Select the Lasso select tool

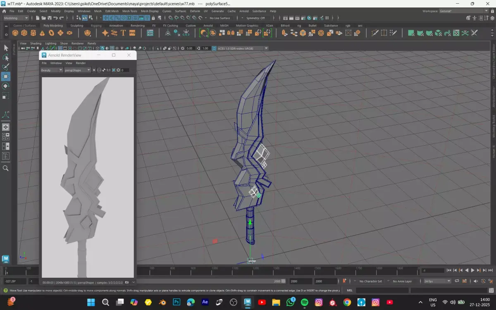pyautogui.click(x=6, y=57)
